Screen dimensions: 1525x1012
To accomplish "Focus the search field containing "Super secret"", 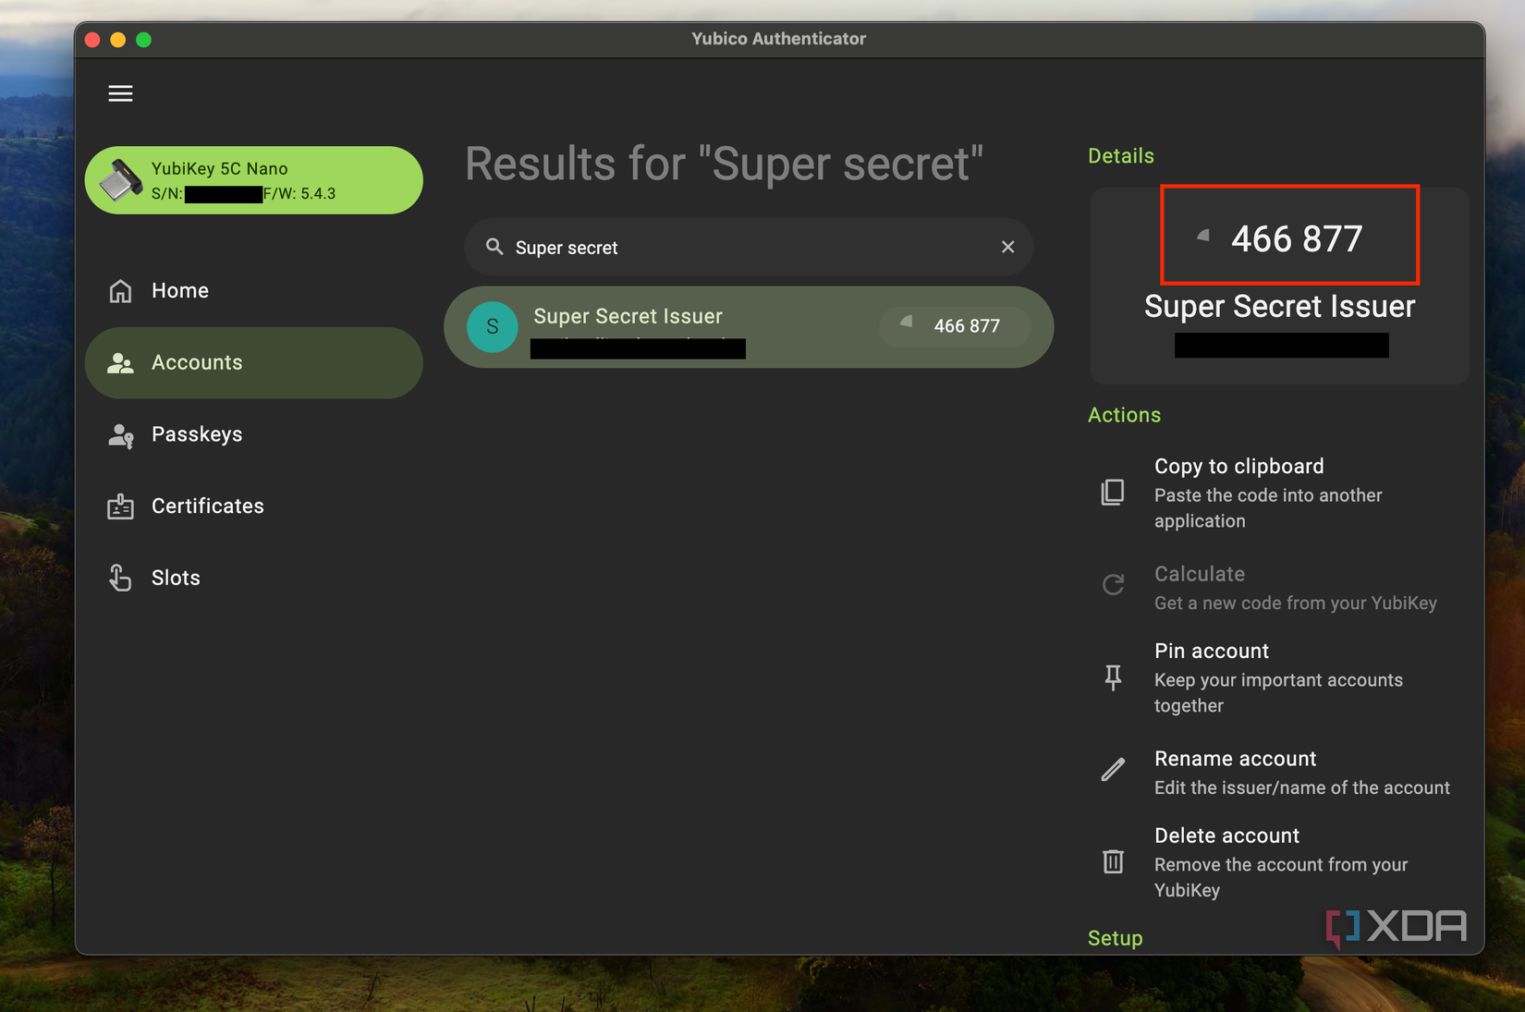I will 749,247.
